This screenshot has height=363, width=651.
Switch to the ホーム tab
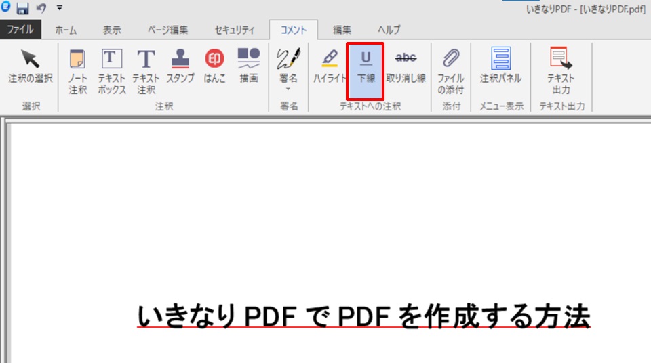point(66,30)
